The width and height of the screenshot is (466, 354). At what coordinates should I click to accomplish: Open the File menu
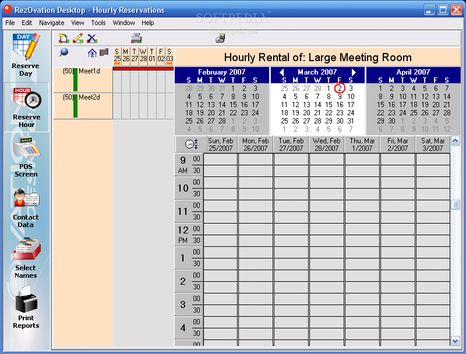(10, 23)
